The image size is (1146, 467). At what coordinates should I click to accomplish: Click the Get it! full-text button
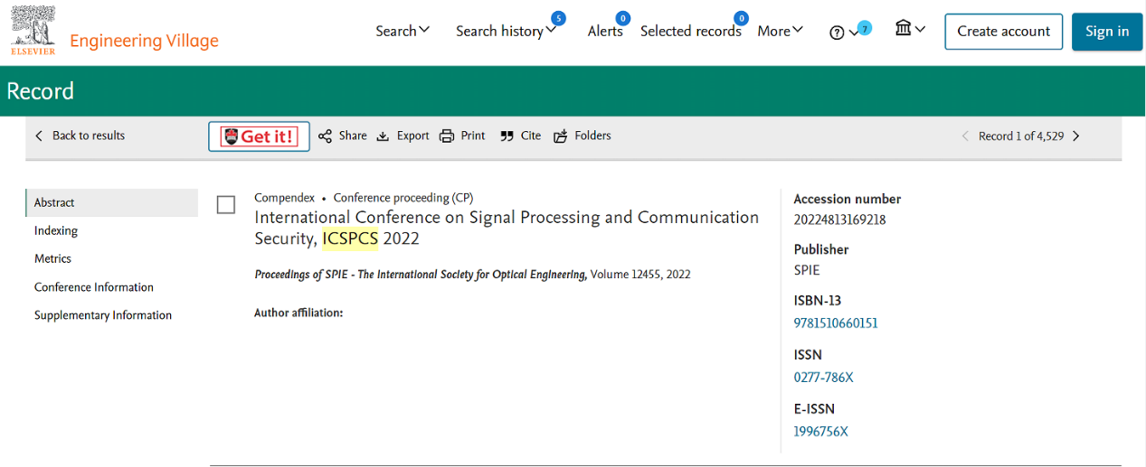point(259,136)
